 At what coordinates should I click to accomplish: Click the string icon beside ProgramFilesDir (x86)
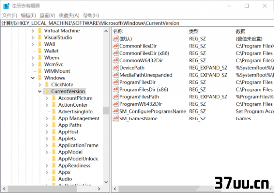point(116,90)
